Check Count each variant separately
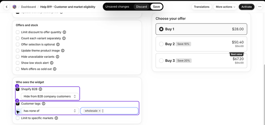Image resolution: width=265 pixels, height=125 pixels. [x=18, y=38]
